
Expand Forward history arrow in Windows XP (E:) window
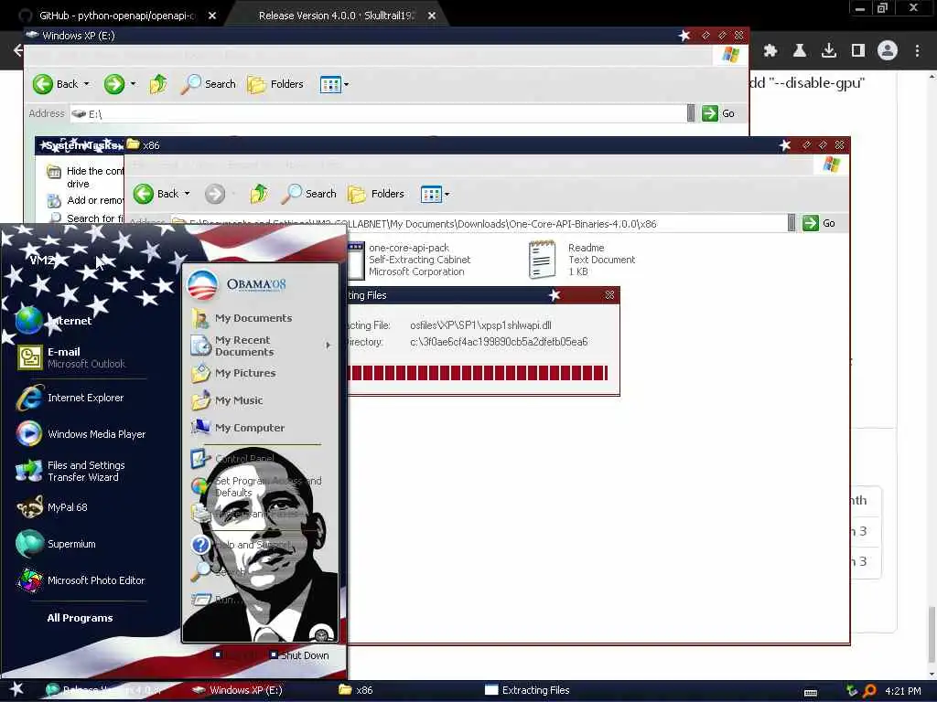tap(133, 84)
